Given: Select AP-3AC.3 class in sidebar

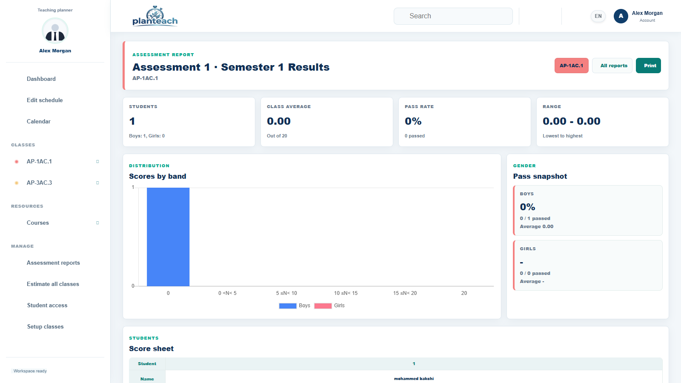Looking at the screenshot, I should click(x=39, y=183).
